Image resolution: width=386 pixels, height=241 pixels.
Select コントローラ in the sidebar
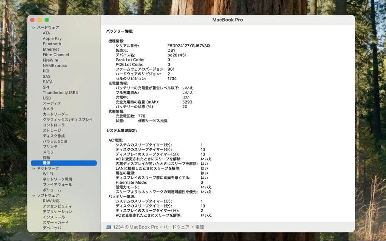(x=54, y=125)
